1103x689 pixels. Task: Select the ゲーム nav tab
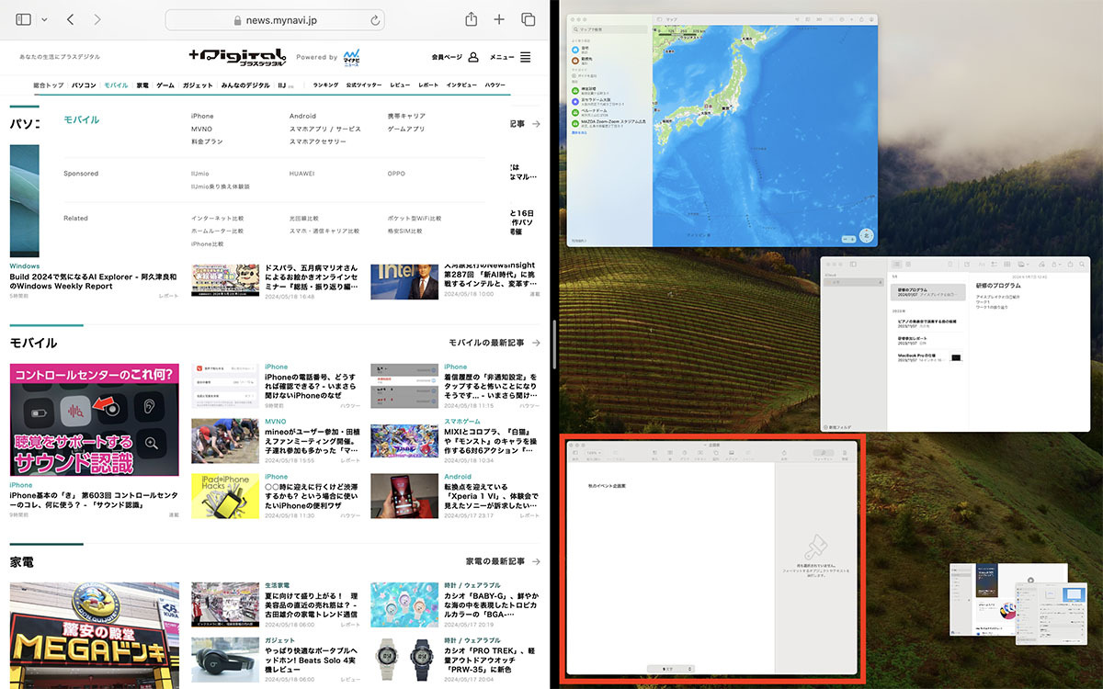click(165, 85)
